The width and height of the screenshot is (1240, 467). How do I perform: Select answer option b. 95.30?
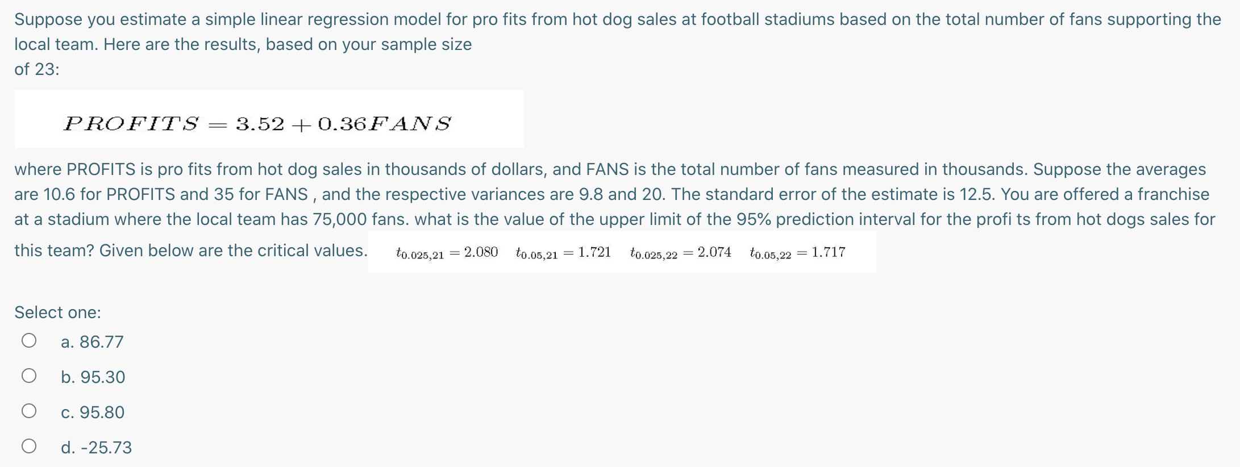click(x=93, y=377)
